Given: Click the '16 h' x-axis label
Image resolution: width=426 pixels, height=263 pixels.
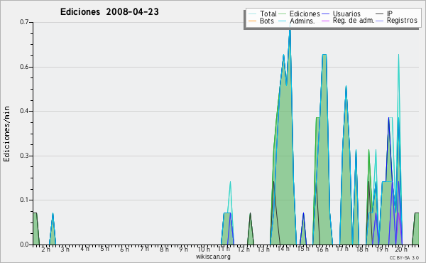Looking at the screenshot, I should pos(322,249).
